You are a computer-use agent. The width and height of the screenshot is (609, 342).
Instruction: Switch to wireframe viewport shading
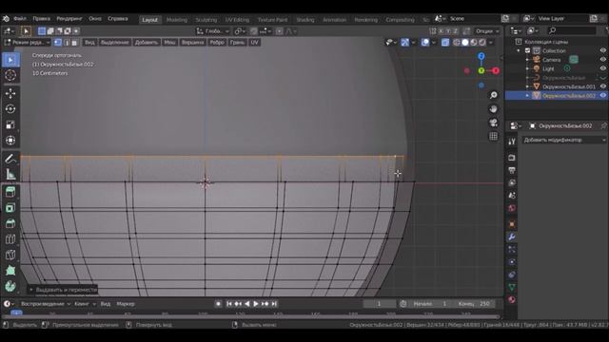(457, 42)
